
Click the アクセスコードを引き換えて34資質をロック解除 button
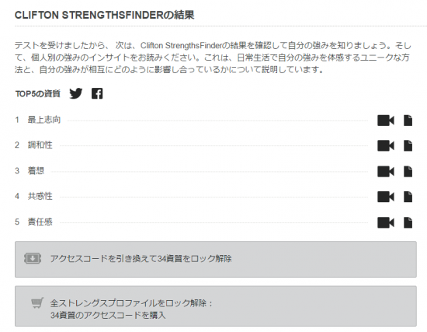tap(216, 259)
